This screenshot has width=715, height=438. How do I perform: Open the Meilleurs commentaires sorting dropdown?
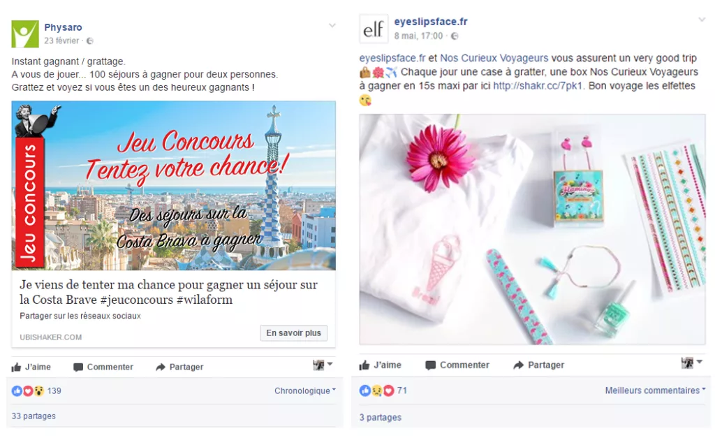coord(655,390)
